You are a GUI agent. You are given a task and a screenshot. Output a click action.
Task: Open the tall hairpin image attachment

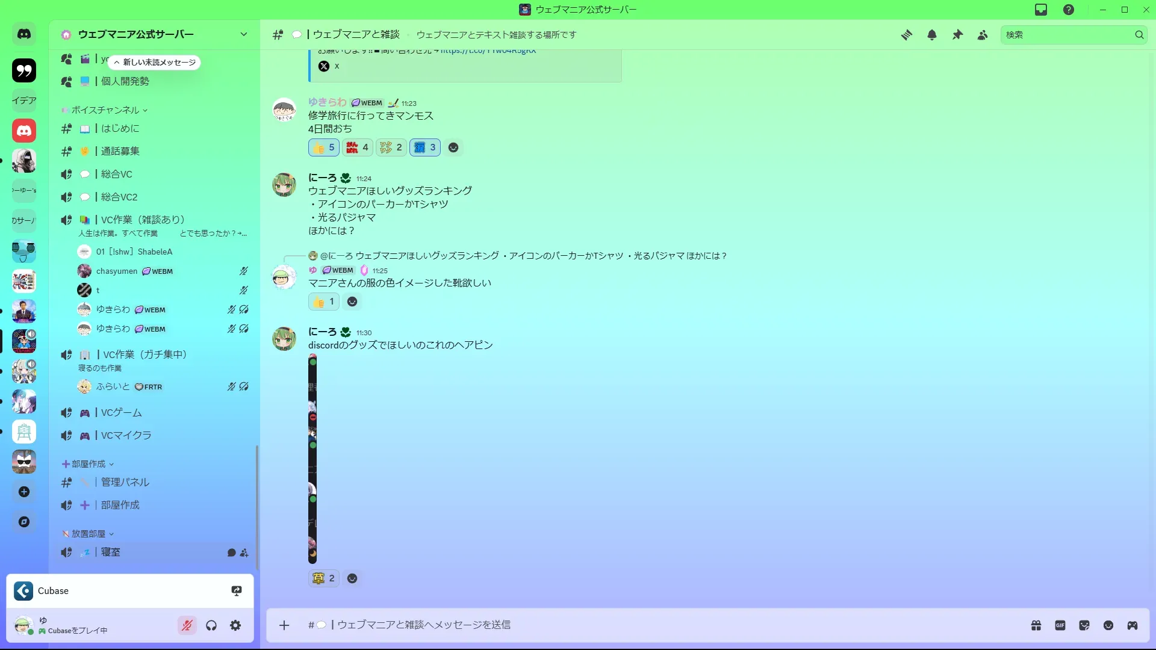click(312, 459)
